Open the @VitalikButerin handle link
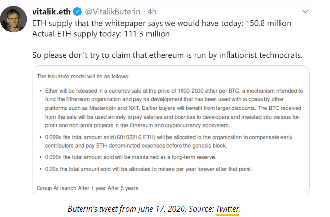The height and width of the screenshot is (217, 330). [113, 12]
